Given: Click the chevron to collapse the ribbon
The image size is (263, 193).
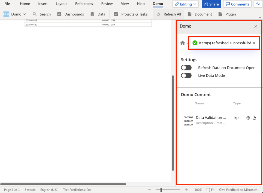Looking at the screenshot, I should [260, 17].
